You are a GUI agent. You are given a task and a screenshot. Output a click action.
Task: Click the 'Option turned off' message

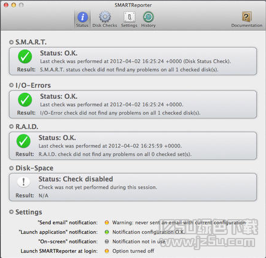[x=133, y=251]
